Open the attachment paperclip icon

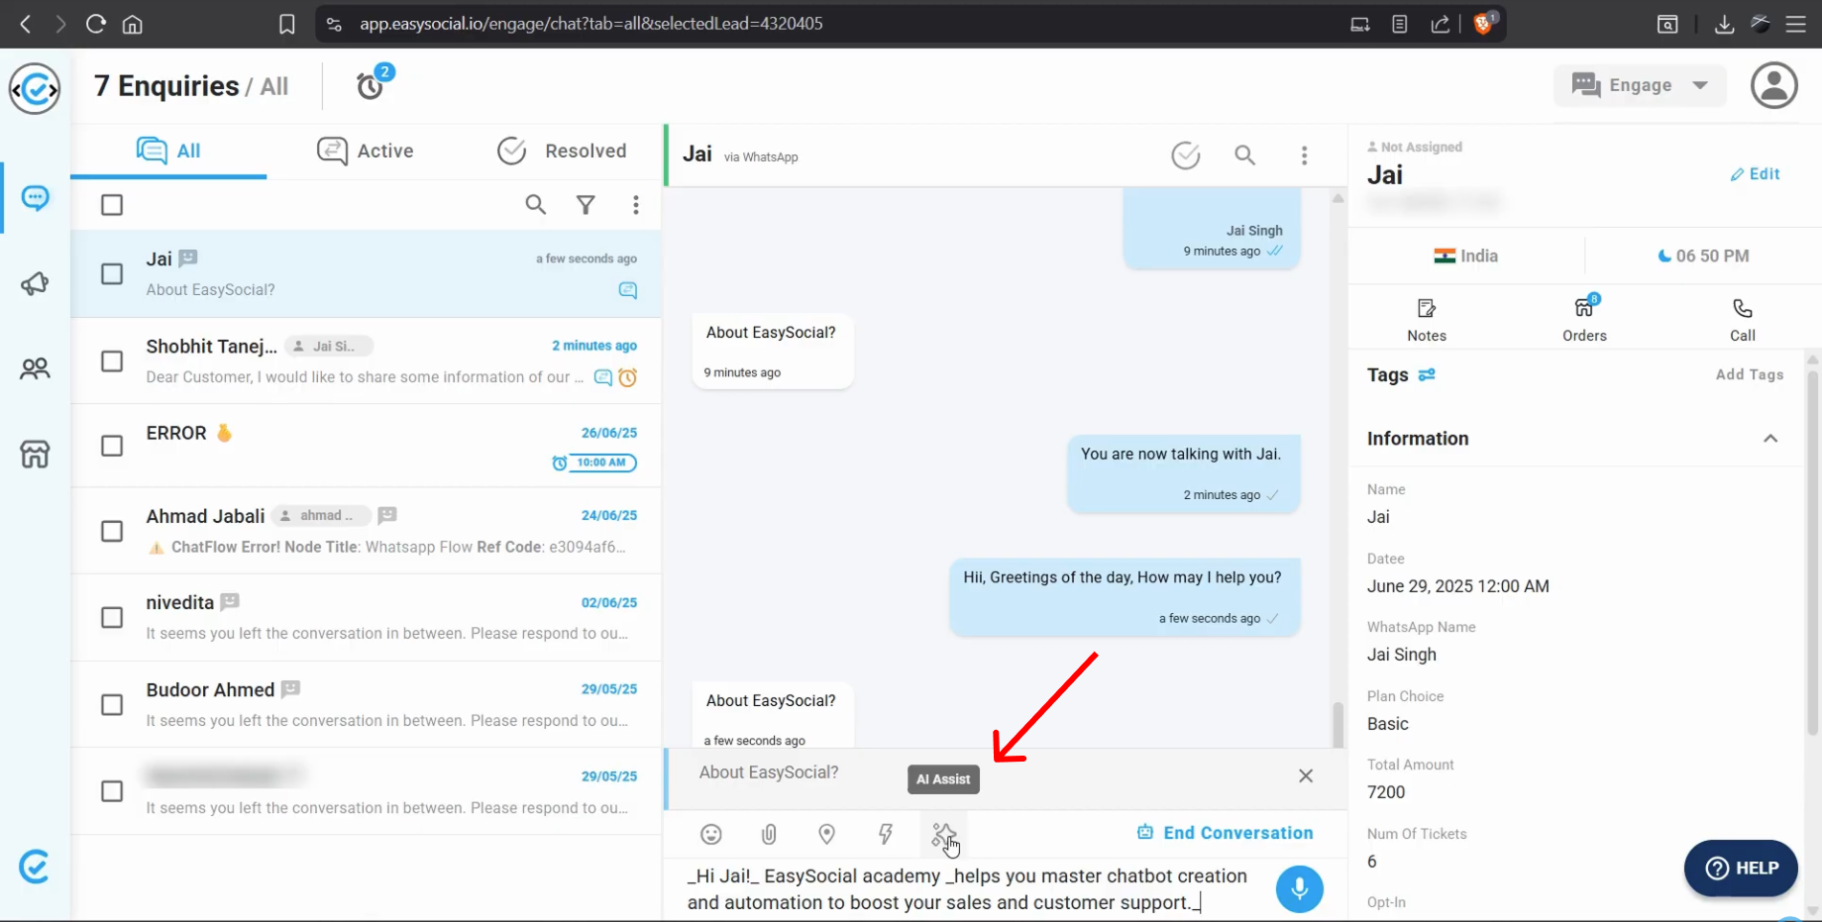pos(769,834)
